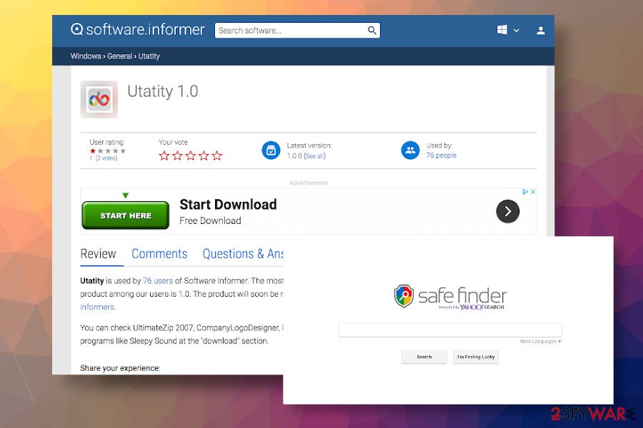Click the Utatity app icon
Screen dimensions: 643x428
click(x=99, y=99)
